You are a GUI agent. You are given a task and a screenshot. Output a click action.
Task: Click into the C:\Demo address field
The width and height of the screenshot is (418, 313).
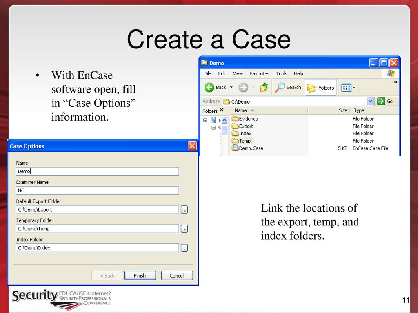point(295,101)
